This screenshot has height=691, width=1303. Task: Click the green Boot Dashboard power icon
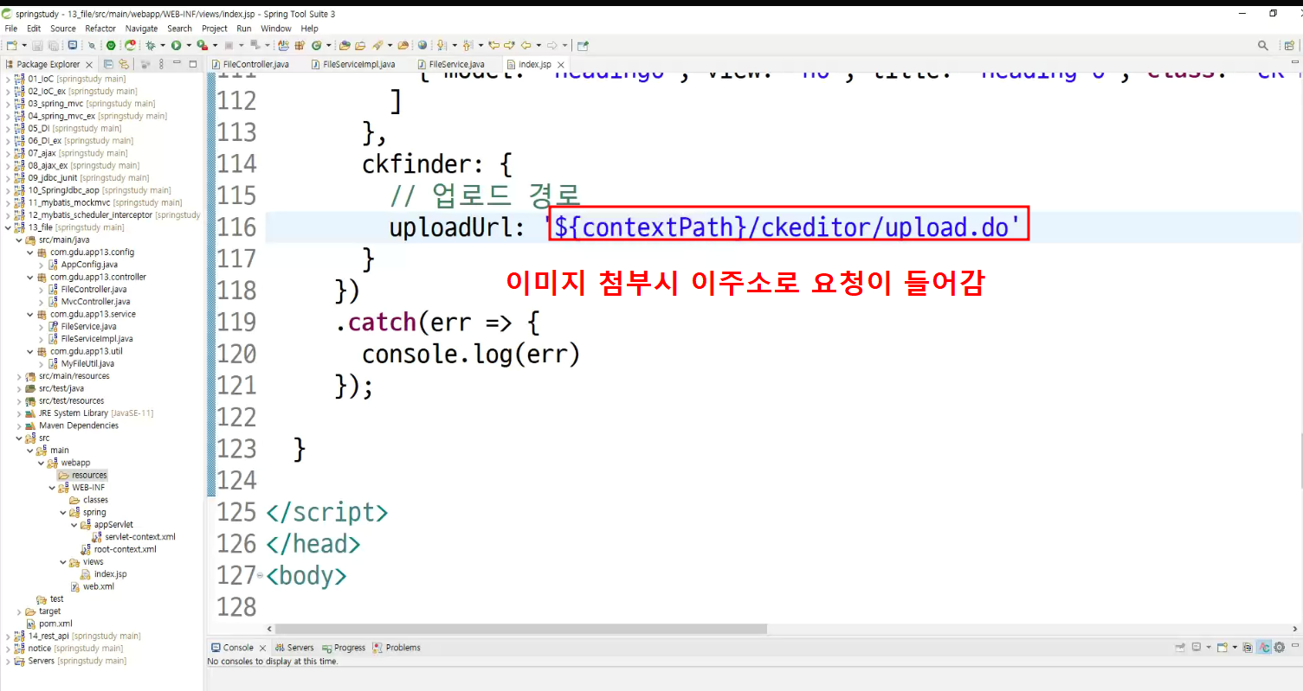[111, 45]
